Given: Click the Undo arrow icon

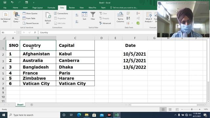Looking at the screenshot, I should (x=12, y=2).
